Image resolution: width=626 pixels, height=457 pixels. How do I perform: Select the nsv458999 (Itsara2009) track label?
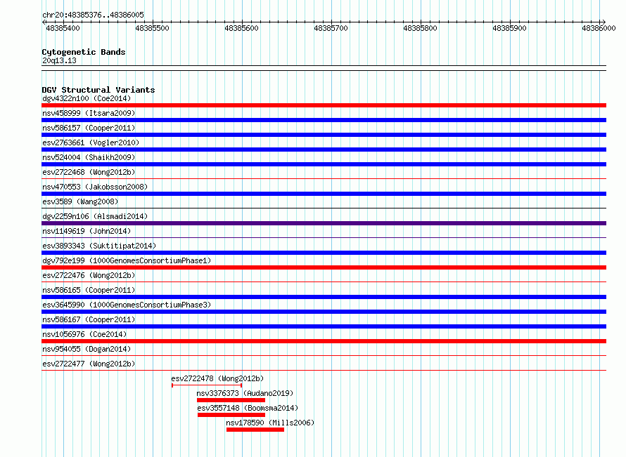tap(89, 113)
